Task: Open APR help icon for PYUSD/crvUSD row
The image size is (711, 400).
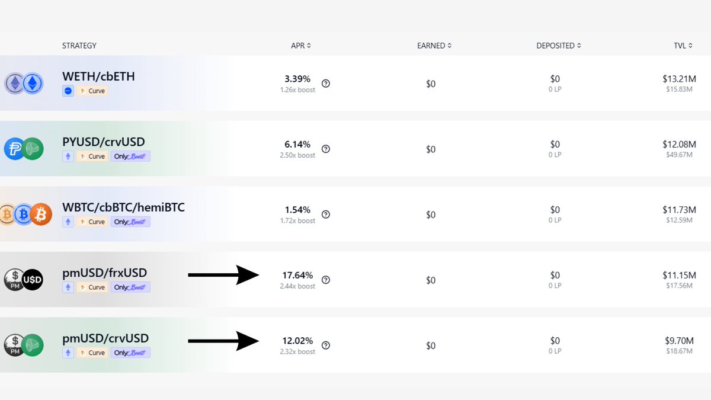Action: [325, 149]
